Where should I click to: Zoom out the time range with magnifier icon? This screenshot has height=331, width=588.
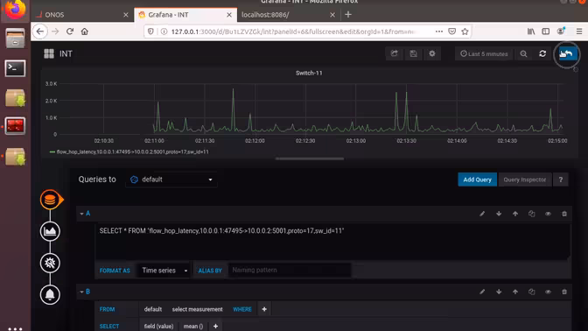point(523,54)
